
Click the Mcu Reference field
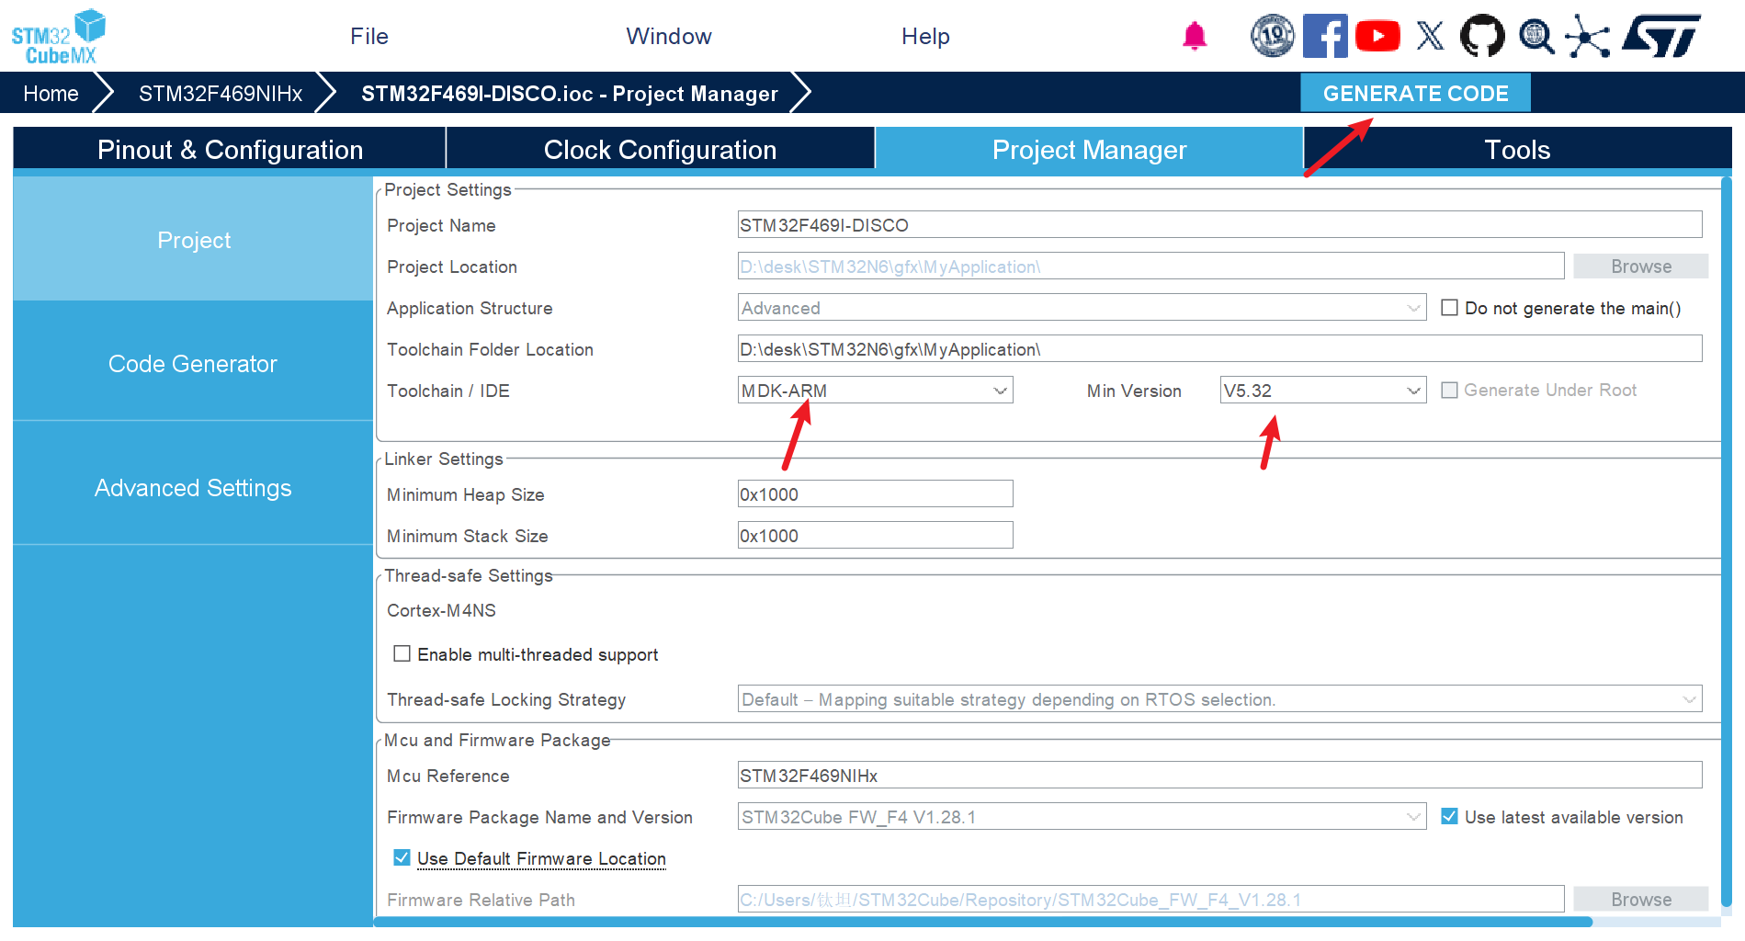[1219, 776]
